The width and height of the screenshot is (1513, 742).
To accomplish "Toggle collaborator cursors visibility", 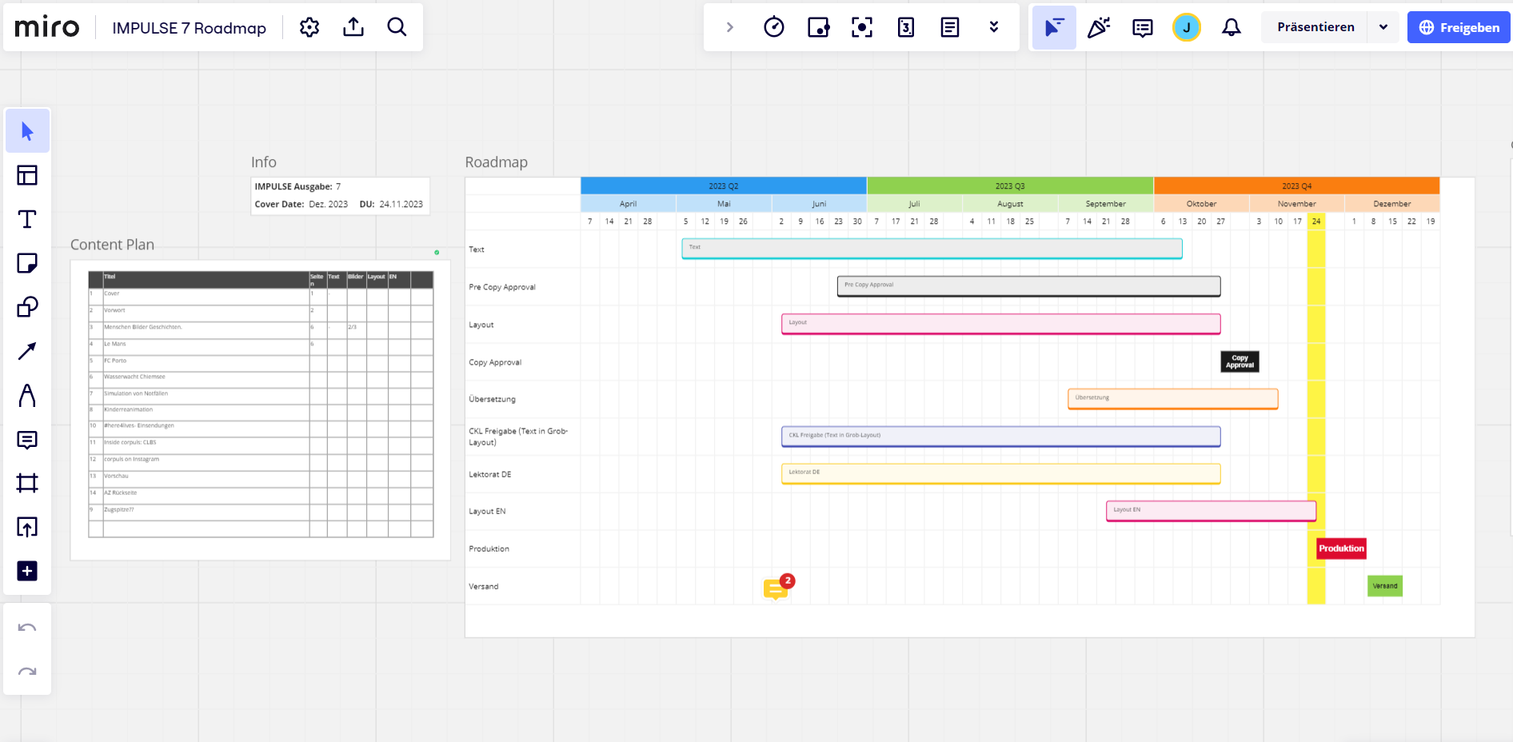I will [1054, 27].
